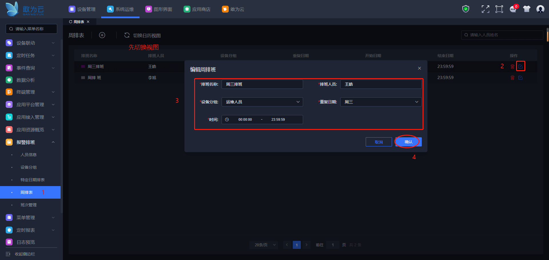Screen dimensions: 549x260
Task: Collapse the sidebar with 收起侧边栏 icon
Action: 8,254
